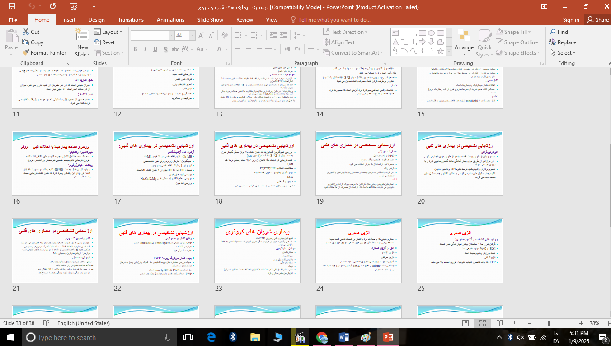
Task: Click the Windows search box on taskbar
Action: tap(99, 337)
